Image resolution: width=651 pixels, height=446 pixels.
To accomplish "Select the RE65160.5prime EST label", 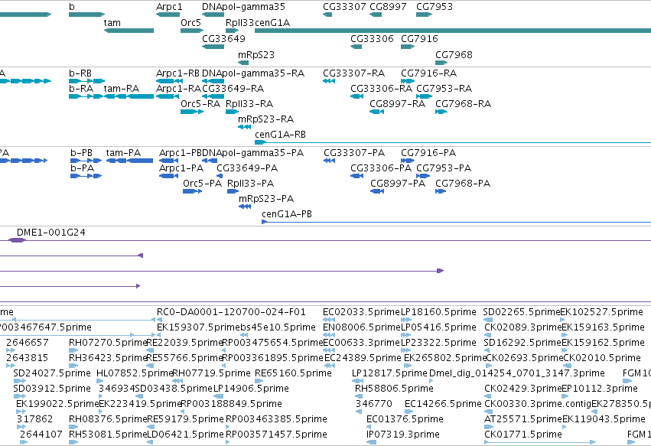I will coord(293,373).
